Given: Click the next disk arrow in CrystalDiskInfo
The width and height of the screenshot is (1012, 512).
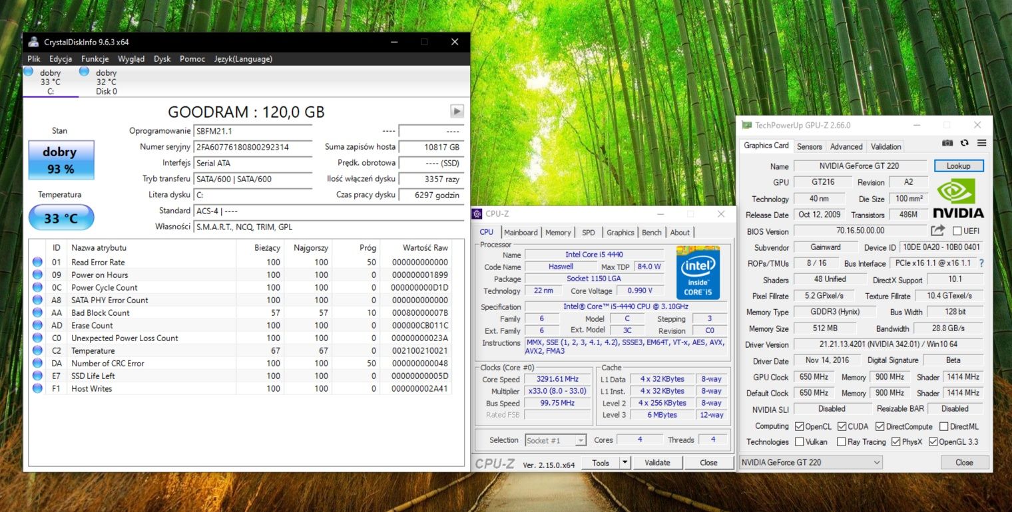Looking at the screenshot, I should click(457, 111).
